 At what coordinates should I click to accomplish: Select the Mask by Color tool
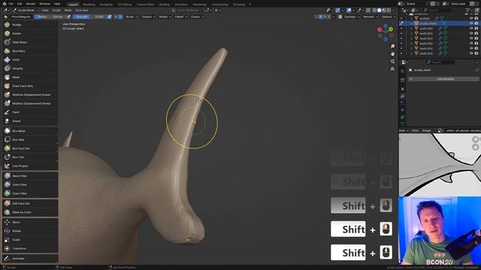point(30,212)
